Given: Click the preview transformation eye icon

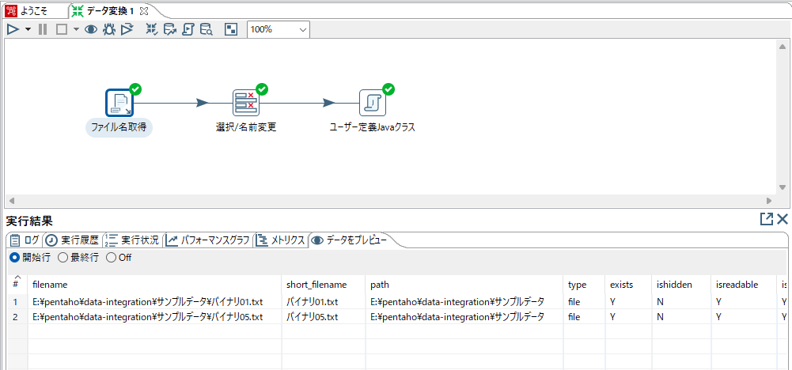Looking at the screenshot, I should [x=91, y=29].
